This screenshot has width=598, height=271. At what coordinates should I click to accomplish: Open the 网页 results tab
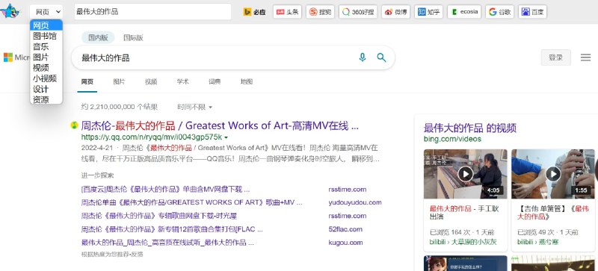tap(87, 81)
